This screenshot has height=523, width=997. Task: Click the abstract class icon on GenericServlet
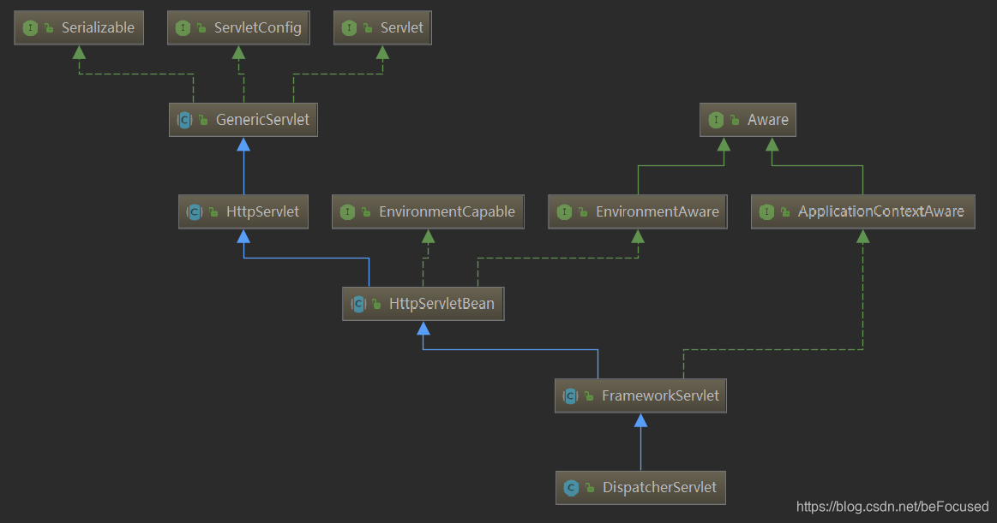click(184, 120)
